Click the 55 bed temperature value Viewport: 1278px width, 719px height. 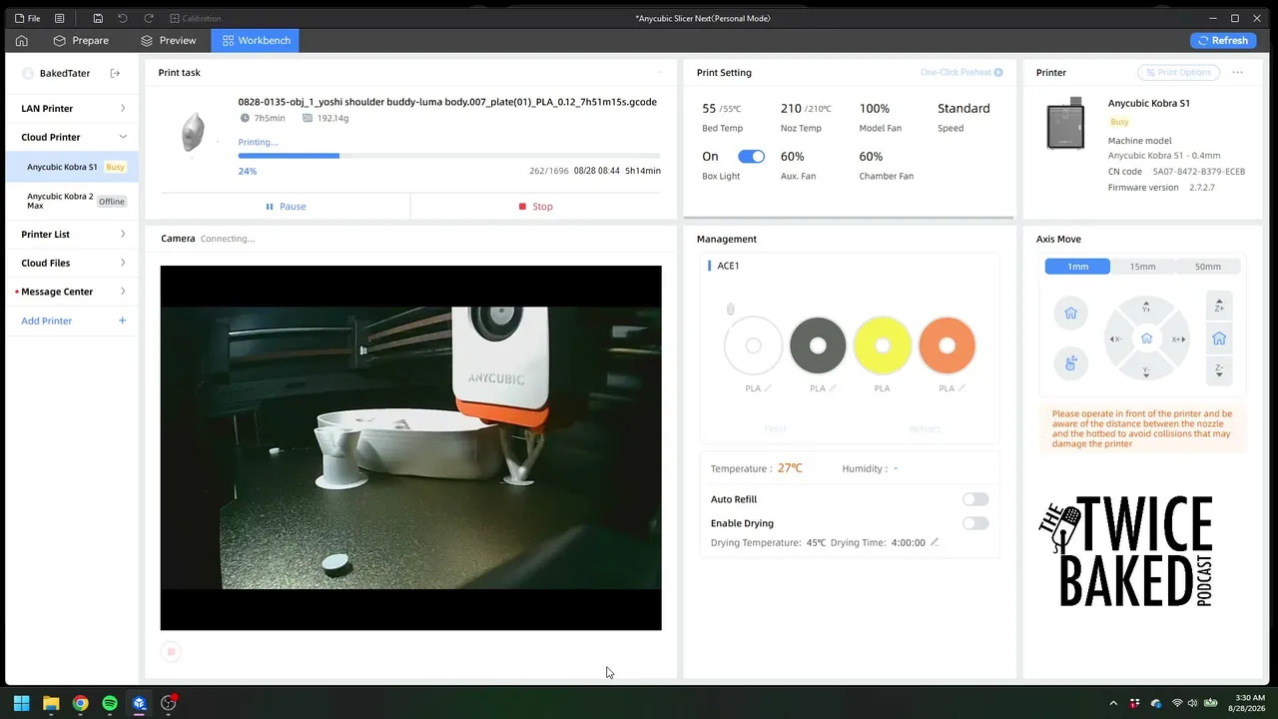pos(709,108)
